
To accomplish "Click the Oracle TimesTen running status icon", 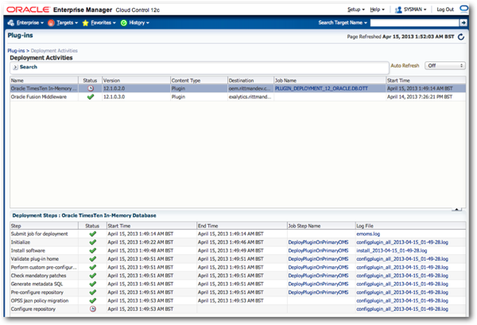I will [x=91, y=88].
